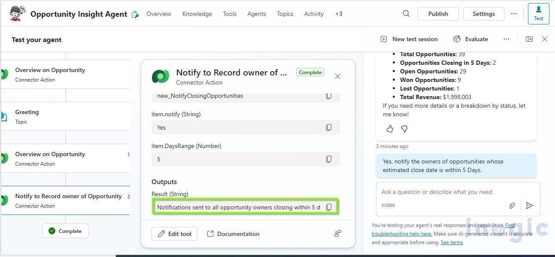The image size is (555, 257).
Task: Switch to the Knowledge tab
Action: [x=197, y=13]
